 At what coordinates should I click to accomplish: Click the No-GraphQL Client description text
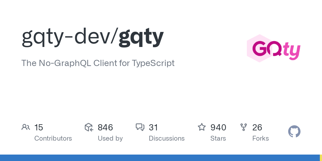point(98,63)
